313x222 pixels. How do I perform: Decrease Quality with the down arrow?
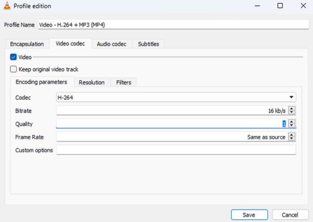[x=292, y=126]
